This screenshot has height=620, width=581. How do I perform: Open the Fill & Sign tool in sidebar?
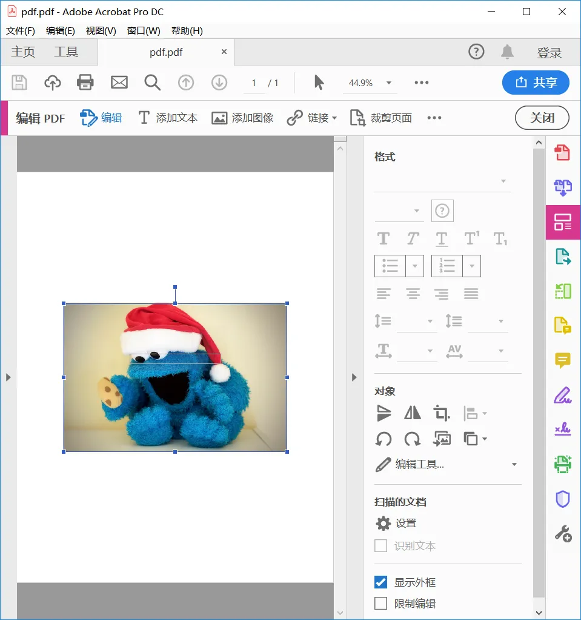pos(563,395)
